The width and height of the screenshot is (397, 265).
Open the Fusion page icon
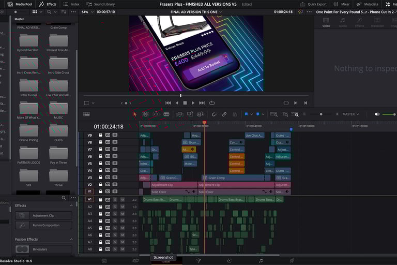click(198, 260)
